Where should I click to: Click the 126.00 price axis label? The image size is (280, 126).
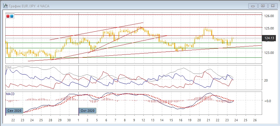click(x=269, y=16)
